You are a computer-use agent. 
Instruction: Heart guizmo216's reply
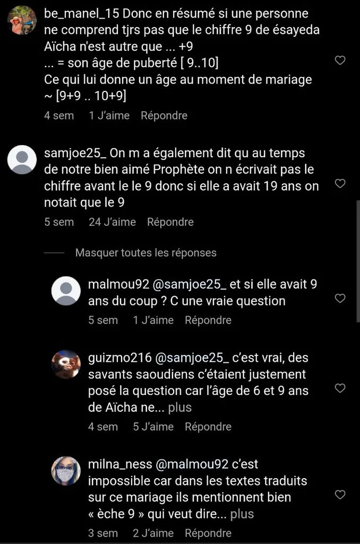340,388
